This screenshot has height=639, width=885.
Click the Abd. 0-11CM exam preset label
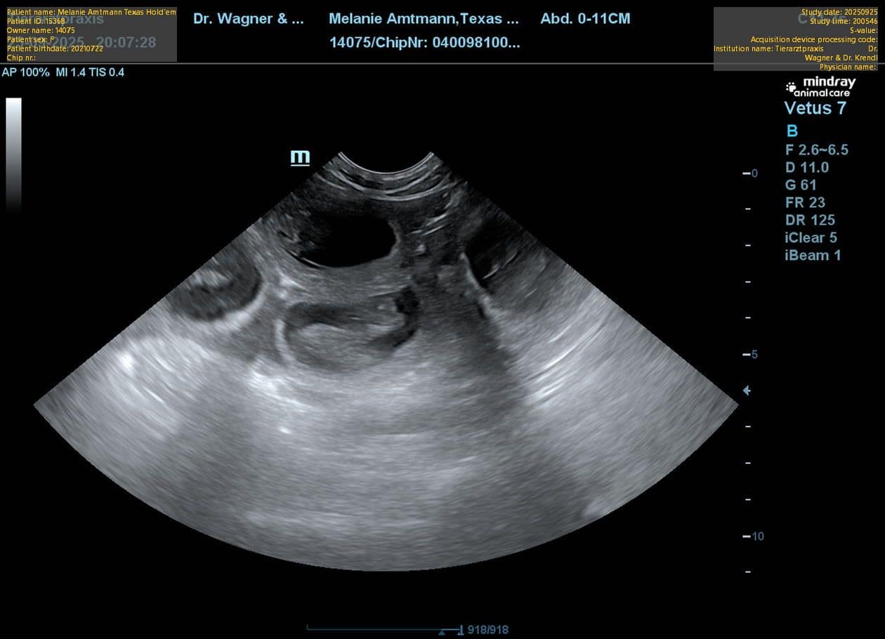tap(585, 19)
